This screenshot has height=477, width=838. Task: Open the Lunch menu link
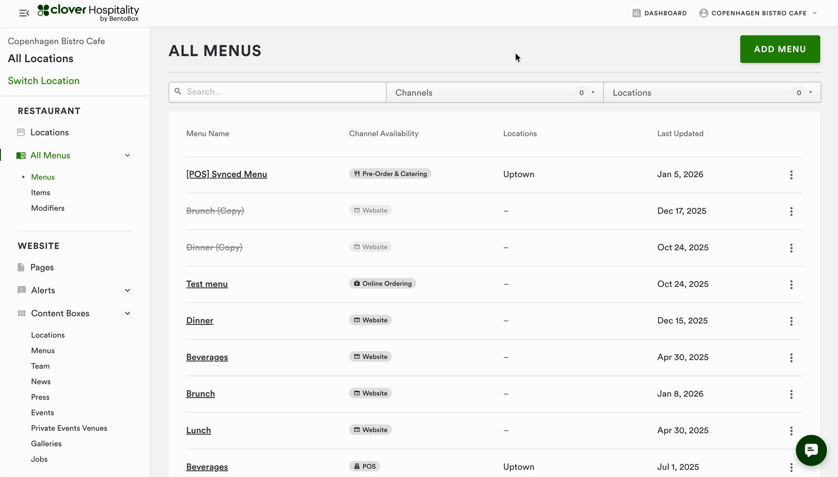point(198,430)
